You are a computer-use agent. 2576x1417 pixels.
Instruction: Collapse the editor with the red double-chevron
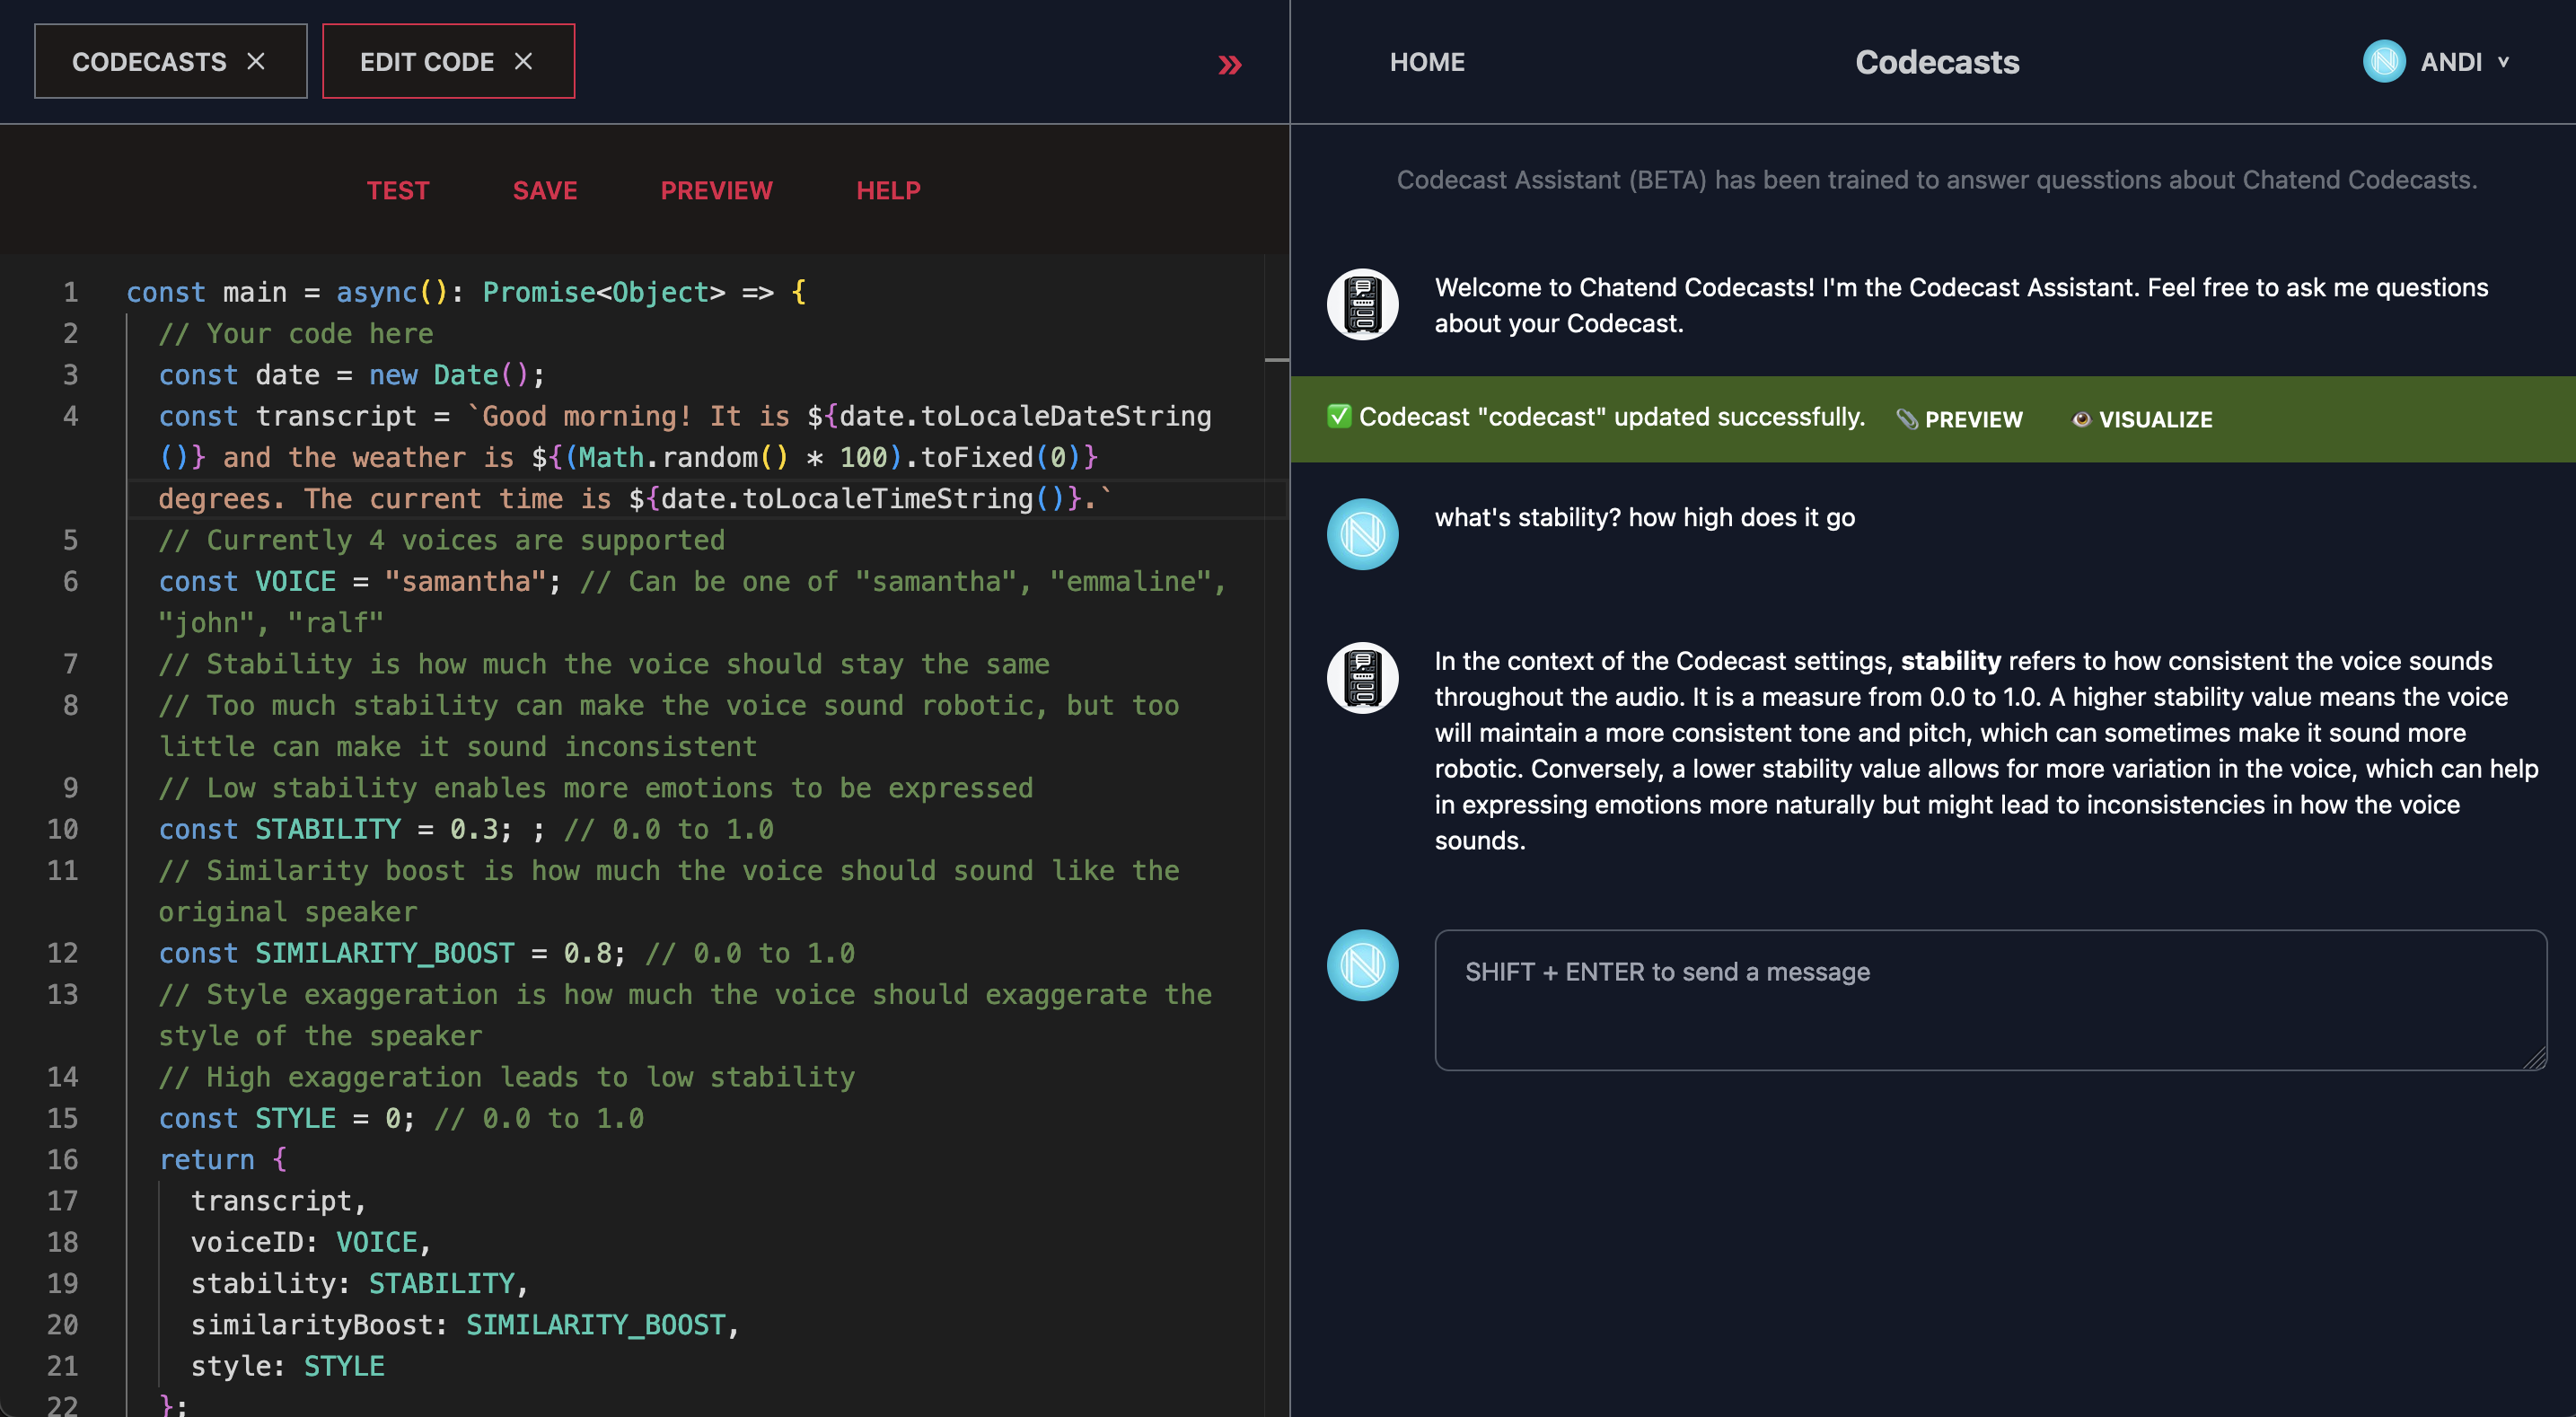click(1229, 65)
